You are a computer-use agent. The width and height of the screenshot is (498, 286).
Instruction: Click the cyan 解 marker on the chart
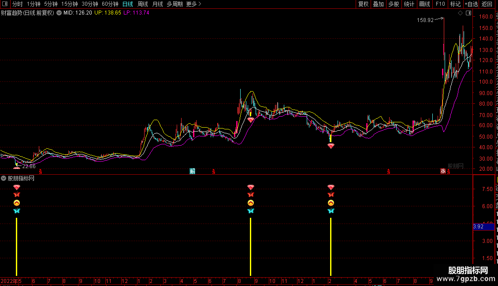point(193,171)
